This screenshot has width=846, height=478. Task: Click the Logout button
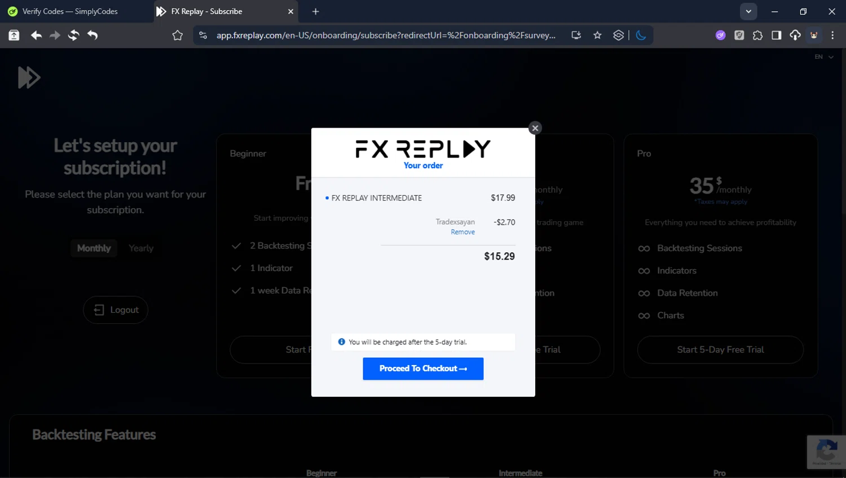pos(116,310)
